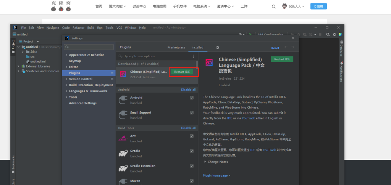The height and width of the screenshot is (185, 391).
Task: Expand the Tools settings node
Action: (x=66, y=97)
